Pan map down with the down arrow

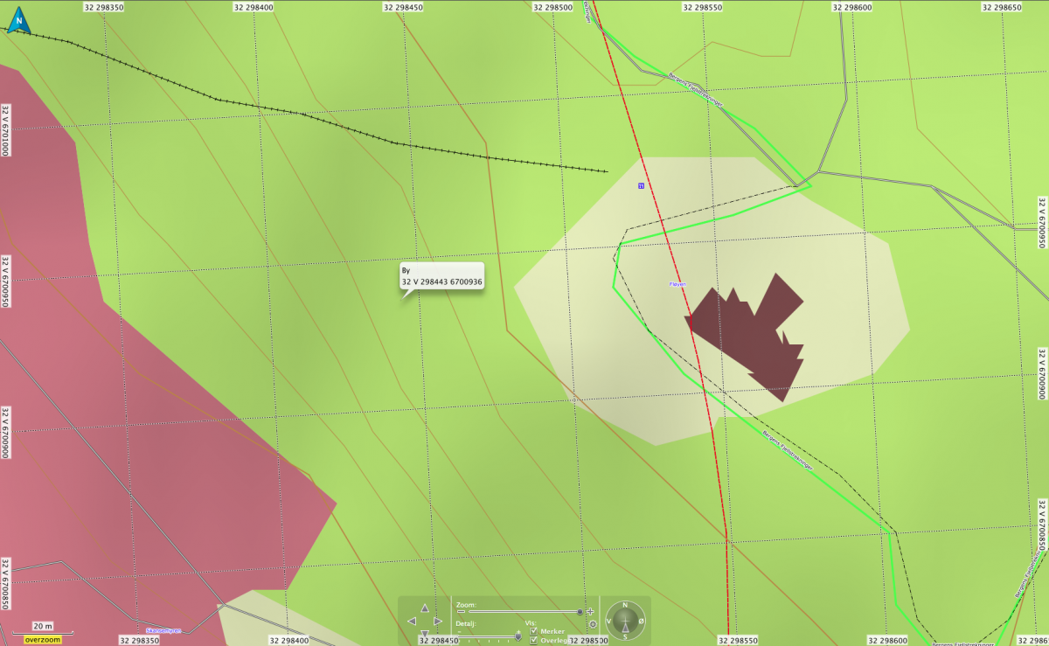click(x=425, y=634)
